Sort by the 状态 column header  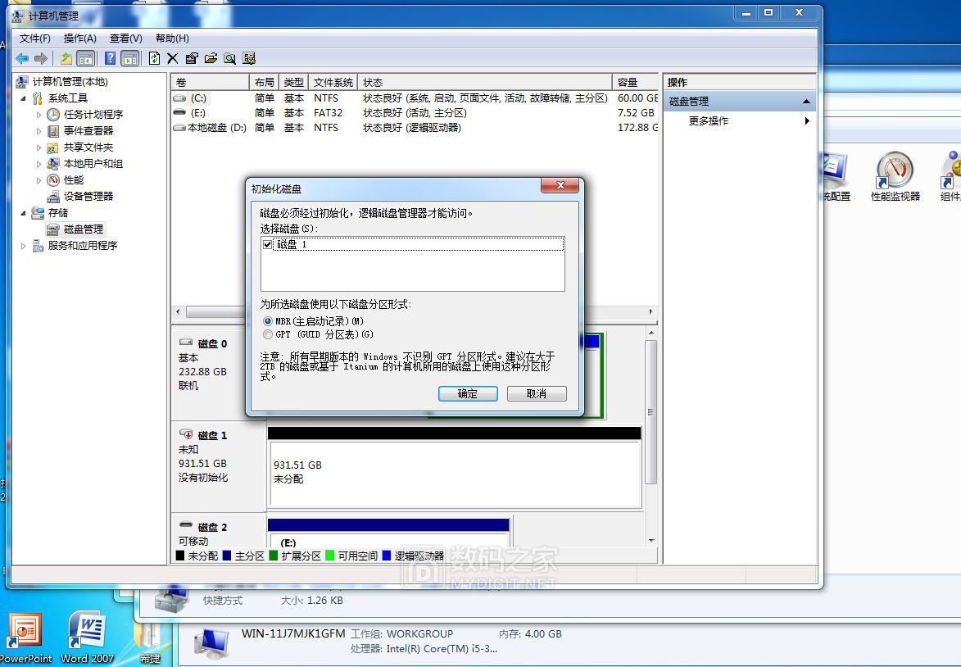coord(485,82)
